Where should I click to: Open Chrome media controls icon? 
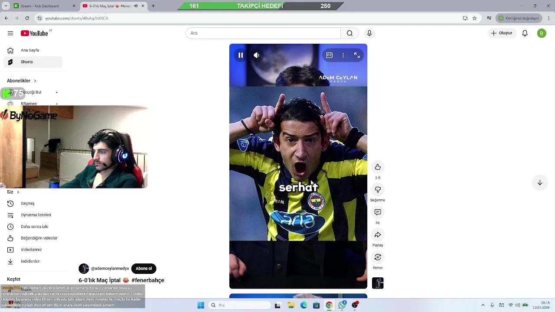489,18
